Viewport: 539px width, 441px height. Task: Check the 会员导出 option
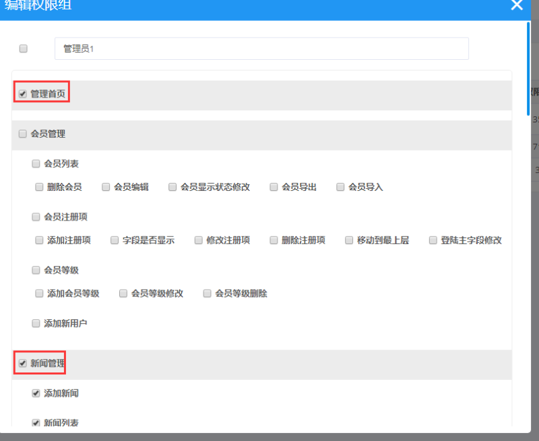pyautogui.click(x=274, y=187)
